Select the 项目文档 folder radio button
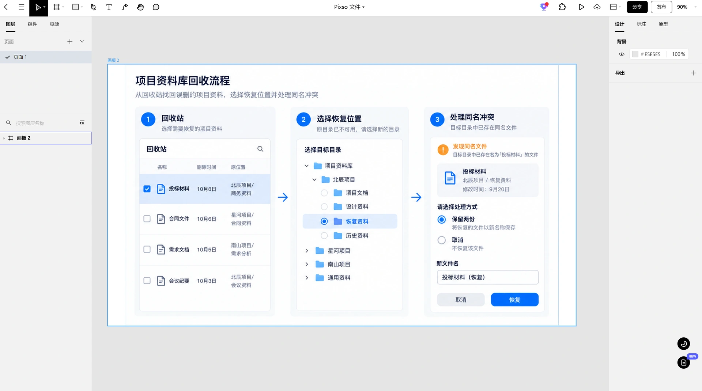 (x=324, y=193)
